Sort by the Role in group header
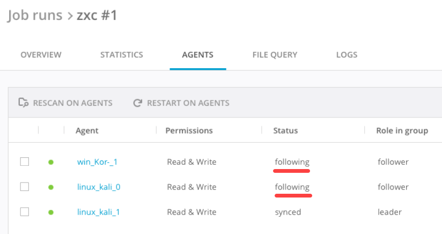This screenshot has width=442, height=234. [x=402, y=130]
